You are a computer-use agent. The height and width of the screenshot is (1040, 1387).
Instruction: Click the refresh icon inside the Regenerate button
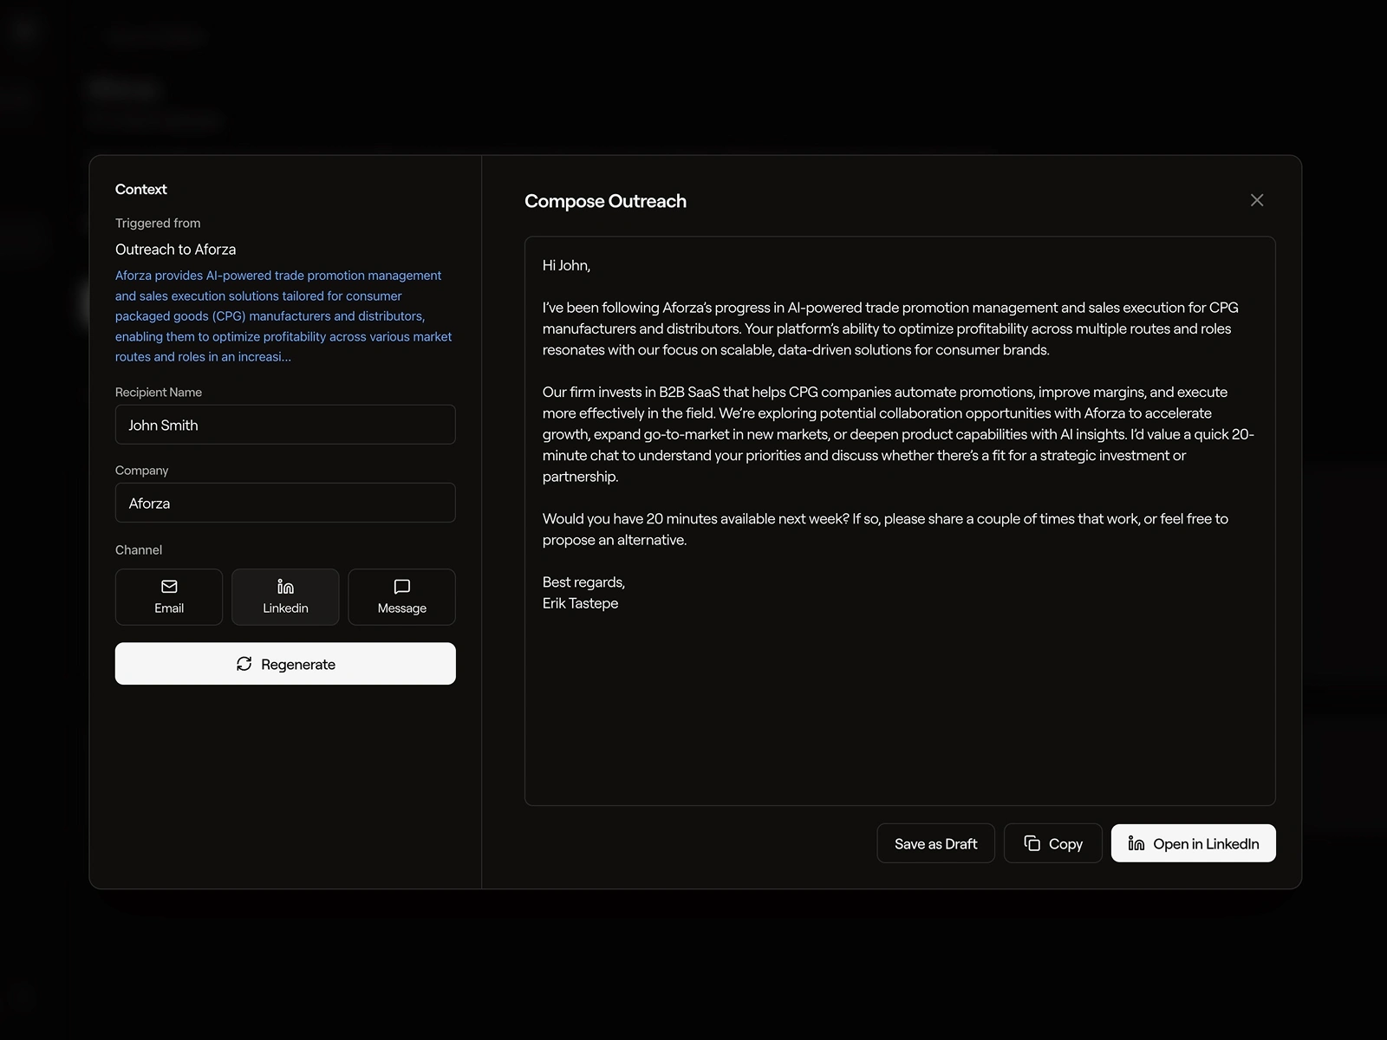coord(245,664)
